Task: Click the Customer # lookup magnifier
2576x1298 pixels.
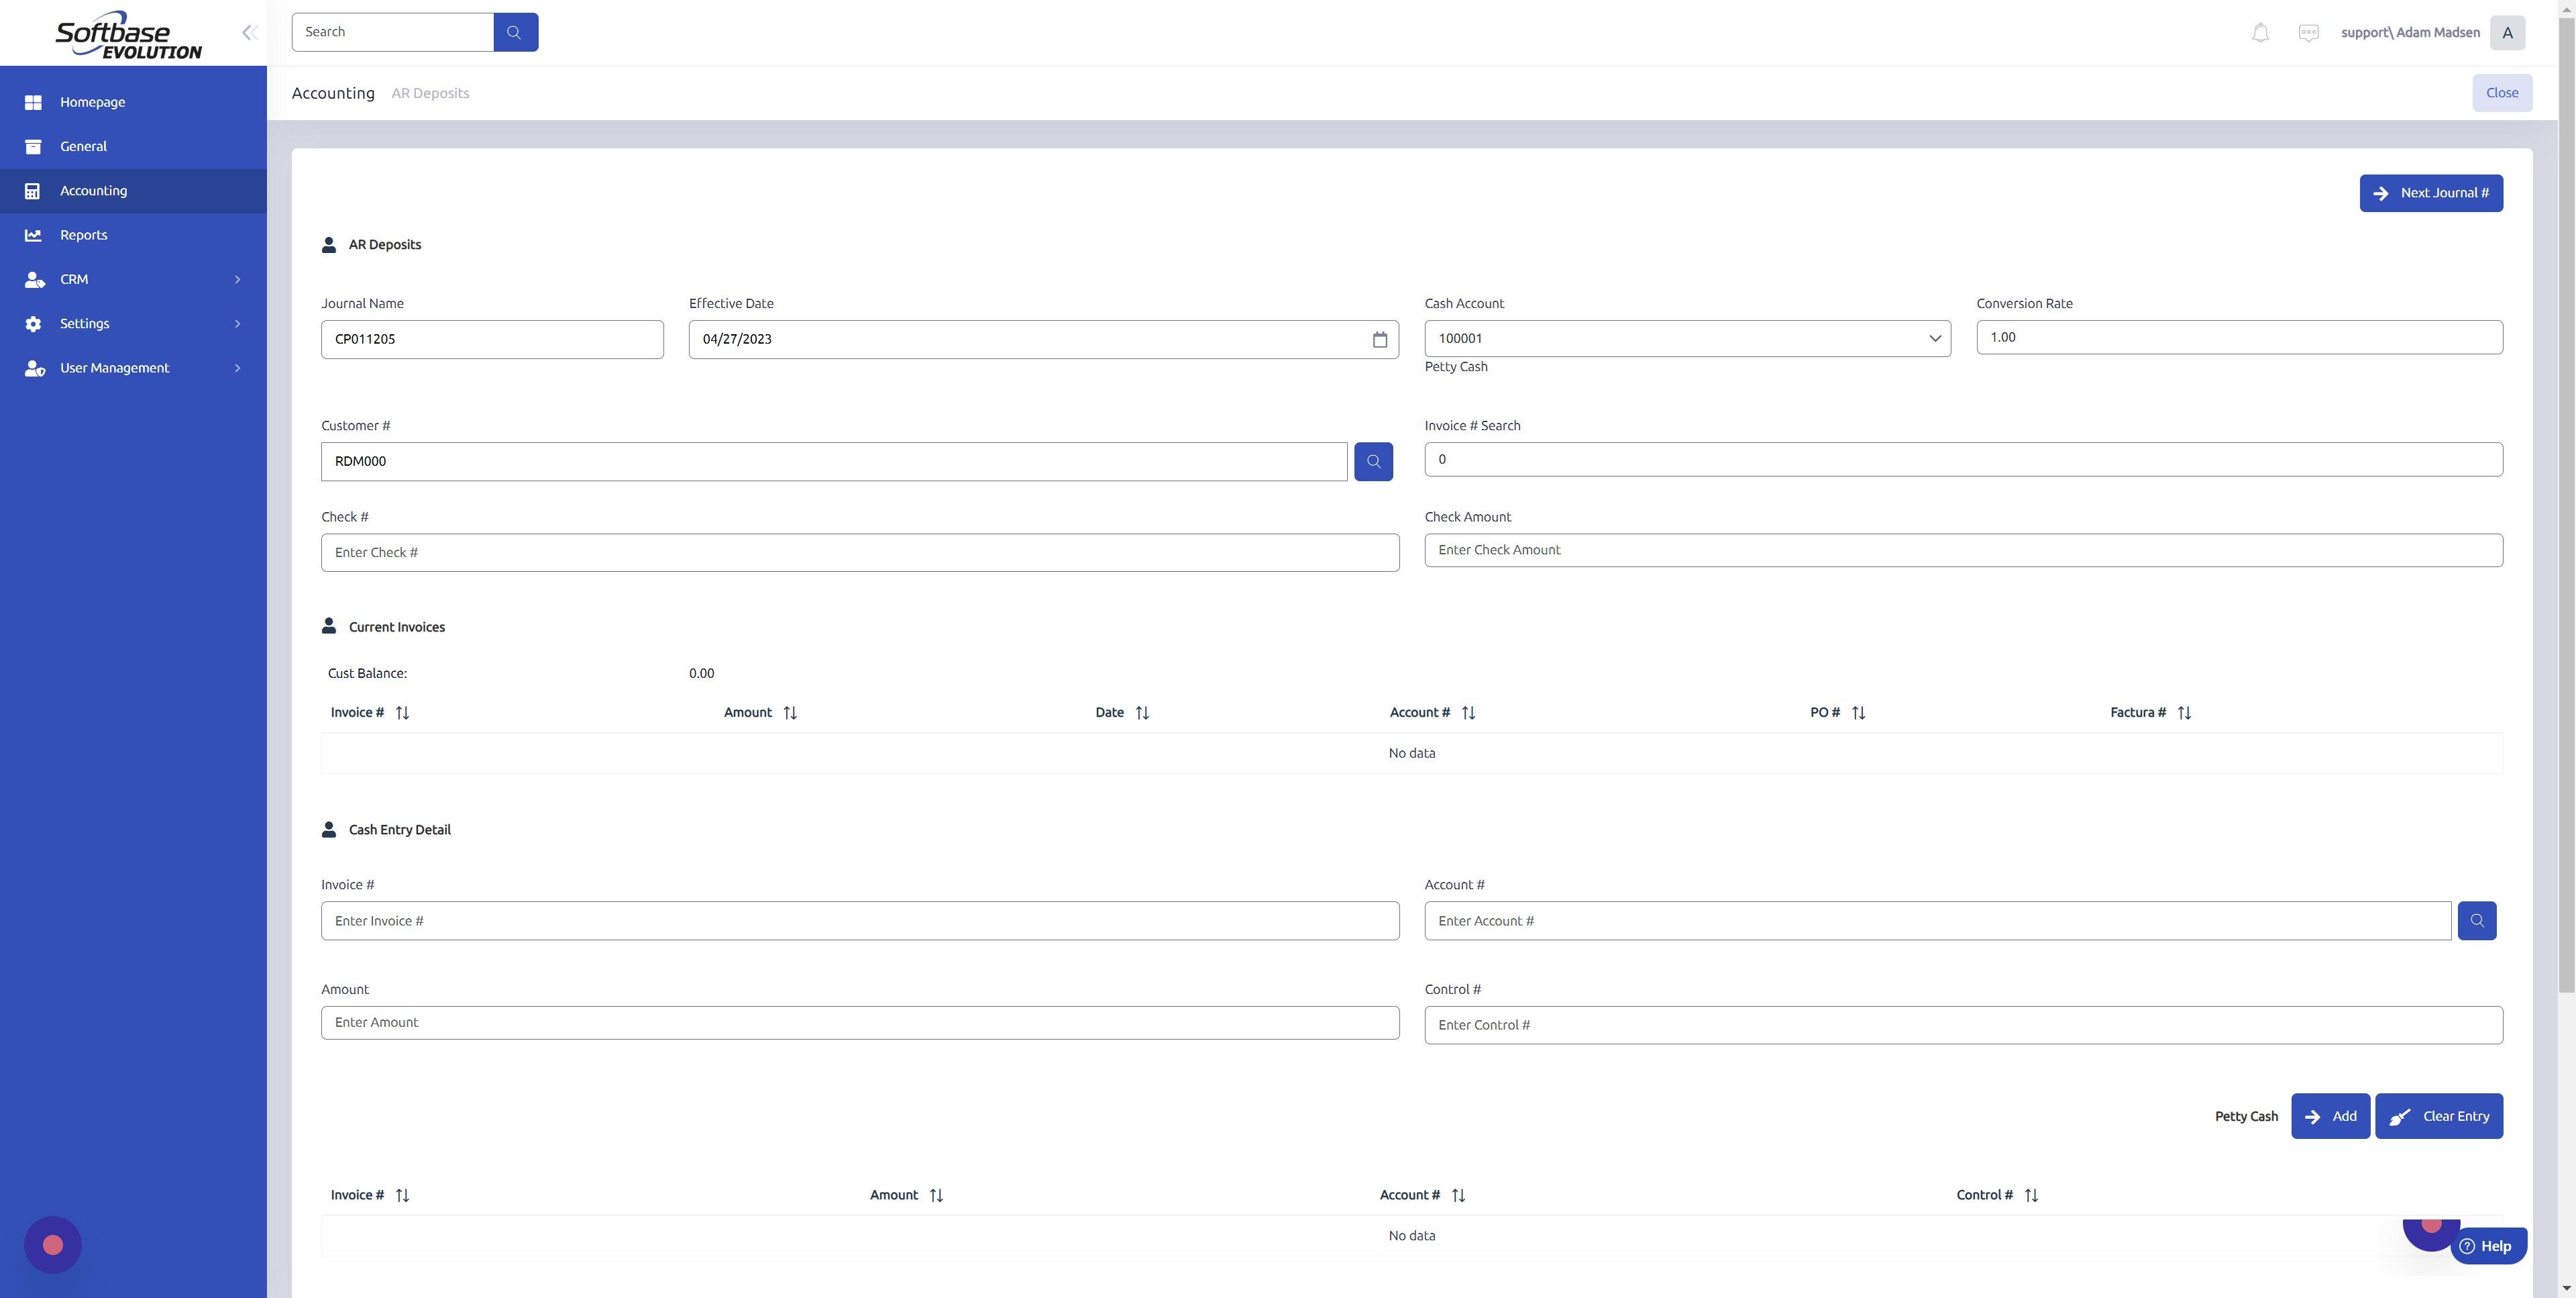Action: (1373, 461)
